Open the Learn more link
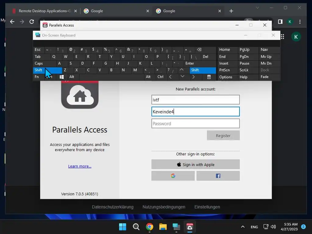 pyautogui.click(x=80, y=166)
